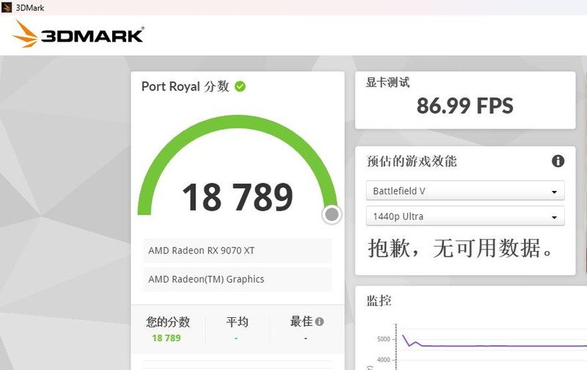Click the info icon beside 最佳
The image size is (587, 370).
[319, 322]
